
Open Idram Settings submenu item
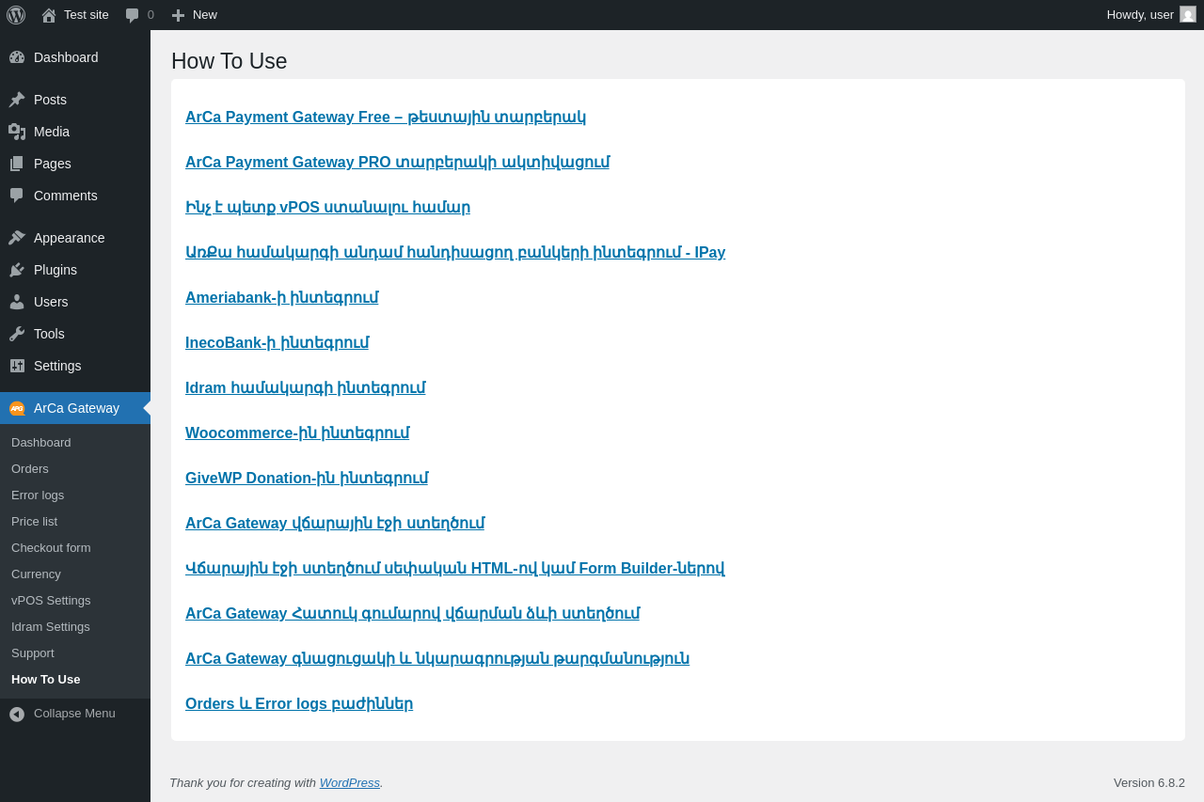point(75,626)
